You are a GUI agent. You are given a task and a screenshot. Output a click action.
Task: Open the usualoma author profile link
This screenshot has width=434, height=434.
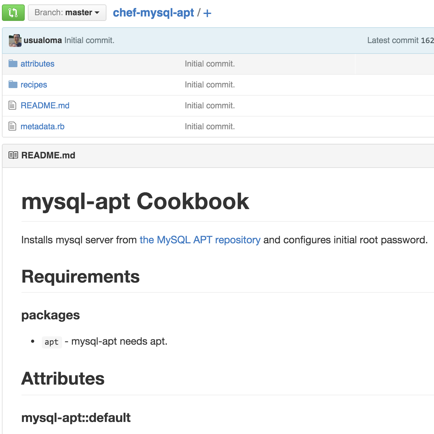[x=43, y=41]
